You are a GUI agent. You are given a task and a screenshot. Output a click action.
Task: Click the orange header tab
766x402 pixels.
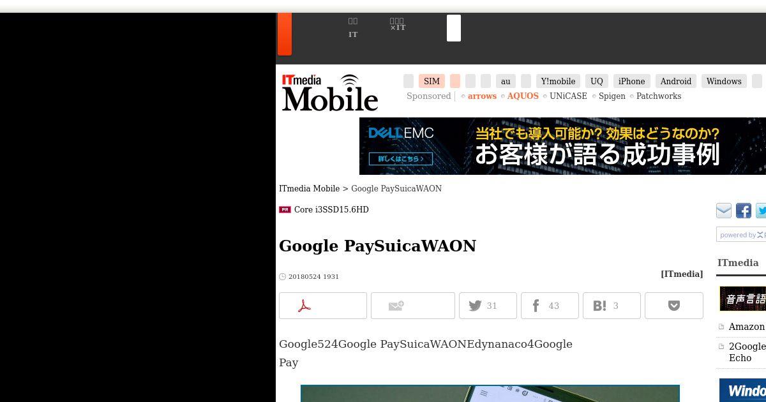285,34
